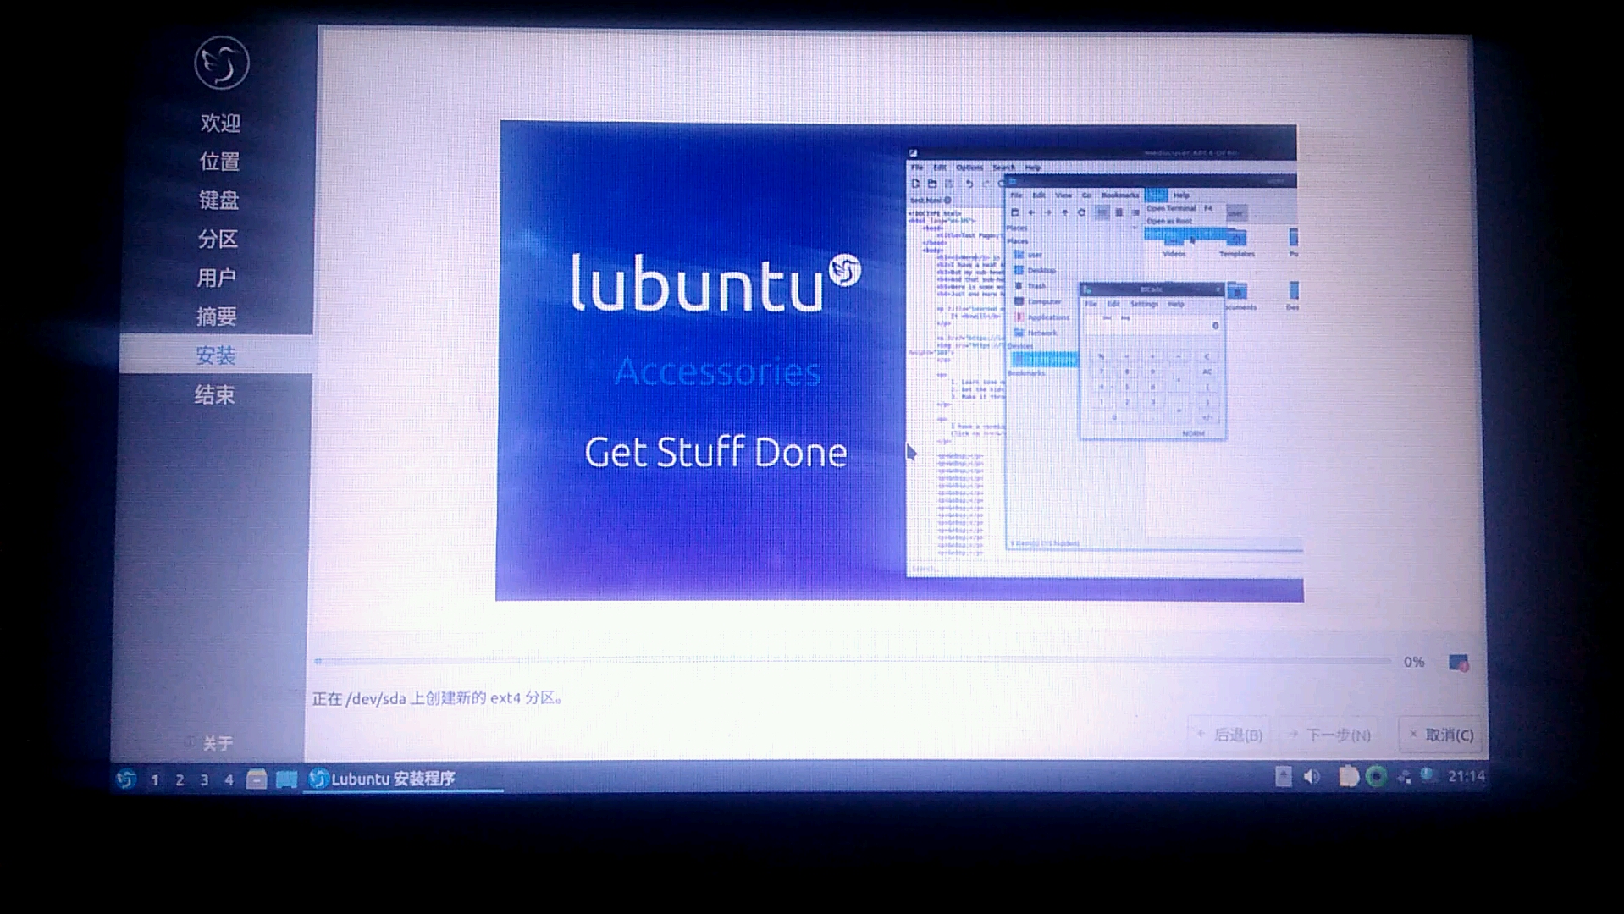Viewport: 1624px width, 914px height.
Task: Click the tray icon left of clock
Action: click(1428, 775)
